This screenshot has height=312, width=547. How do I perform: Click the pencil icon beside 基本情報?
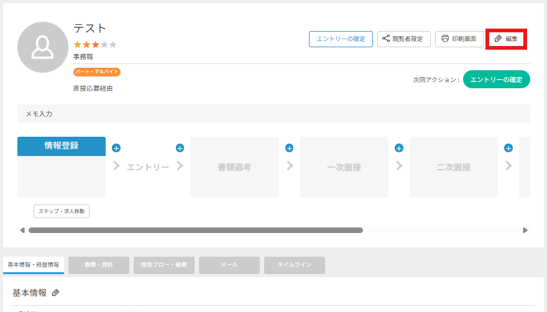[x=56, y=293]
